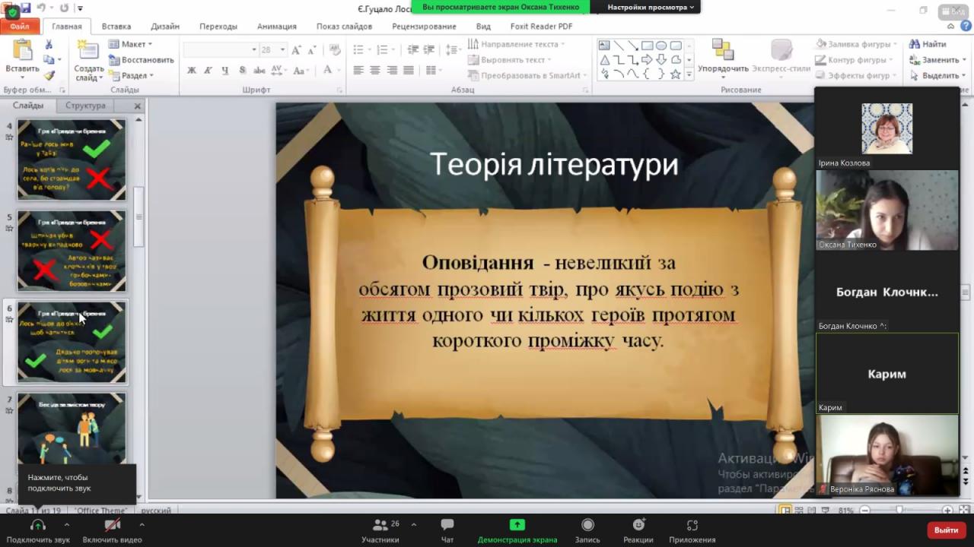Click the Упорядочить arrange icon
The width and height of the screenshot is (974, 547).
[x=723, y=52]
